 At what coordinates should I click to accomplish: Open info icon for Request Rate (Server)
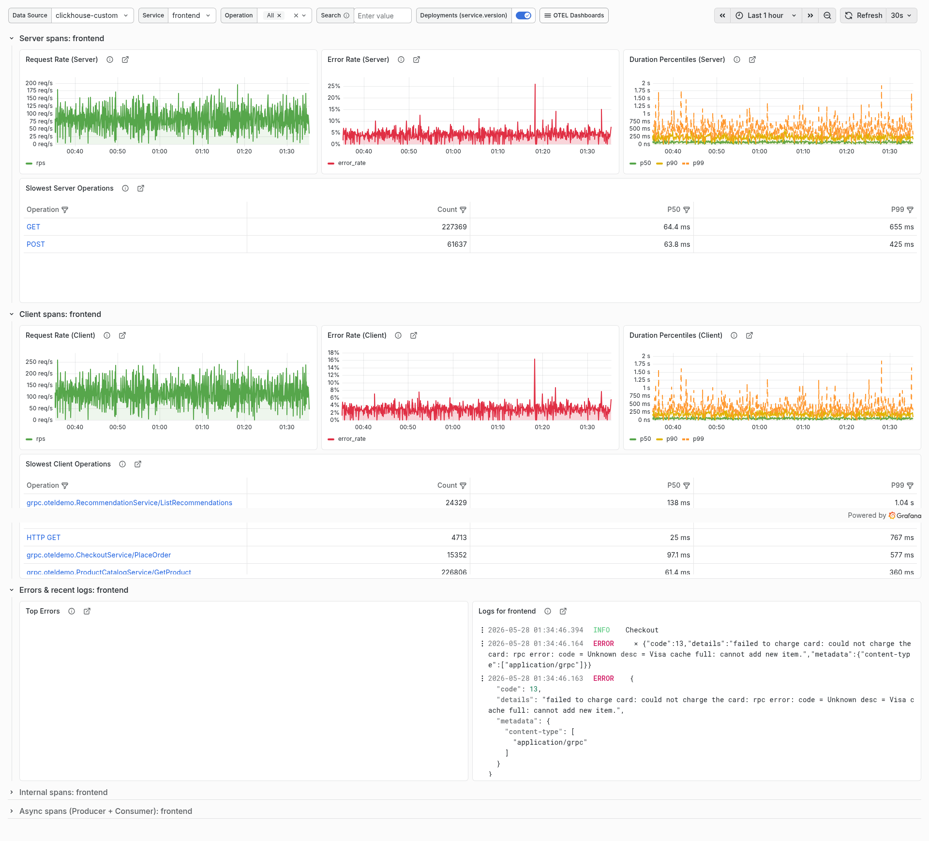[x=110, y=60]
